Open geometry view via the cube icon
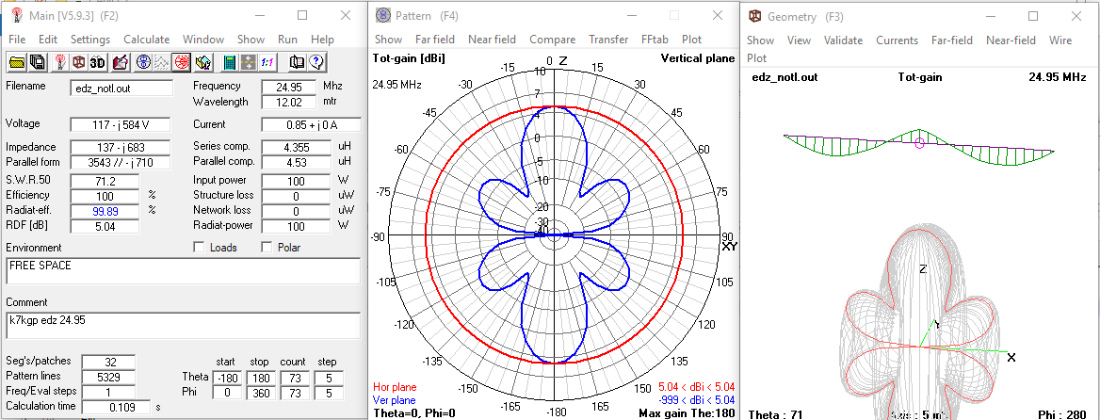1100x420 pixels. [78, 62]
